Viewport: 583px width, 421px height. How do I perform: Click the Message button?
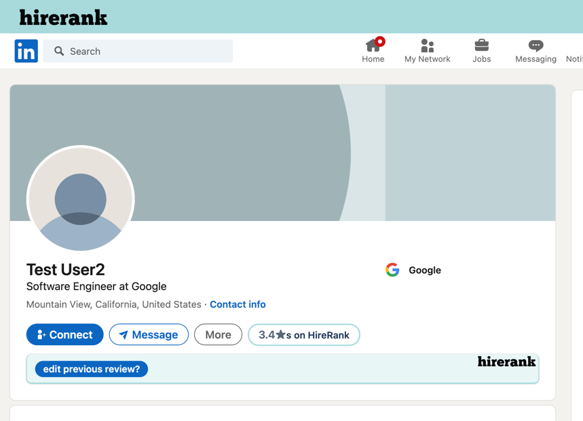149,334
